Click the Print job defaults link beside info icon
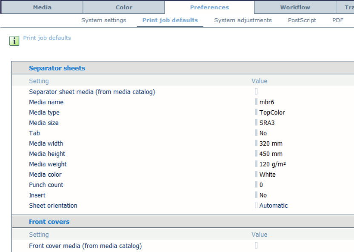The height and width of the screenshot is (252, 354). [x=47, y=38]
